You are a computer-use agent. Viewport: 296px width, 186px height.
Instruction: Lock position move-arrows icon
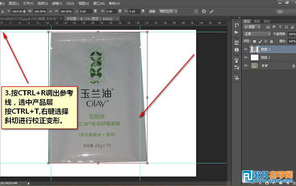[265, 41]
